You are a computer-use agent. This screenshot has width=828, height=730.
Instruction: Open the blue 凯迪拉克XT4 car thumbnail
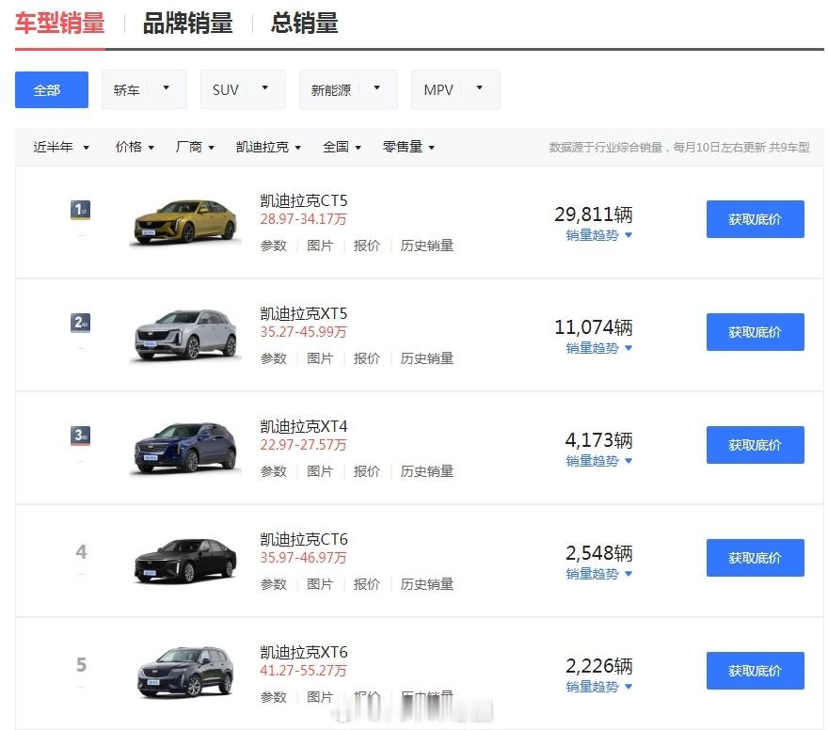point(184,448)
